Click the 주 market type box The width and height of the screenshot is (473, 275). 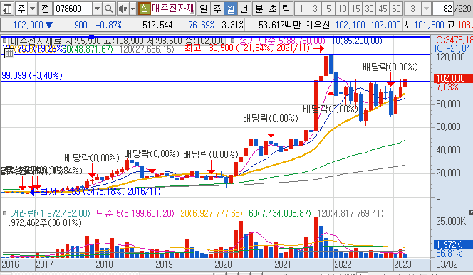pyautogui.click(x=21, y=9)
